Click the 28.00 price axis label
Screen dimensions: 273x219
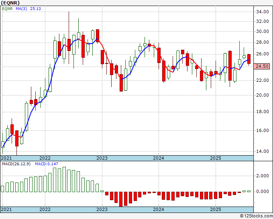[x=263, y=43]
